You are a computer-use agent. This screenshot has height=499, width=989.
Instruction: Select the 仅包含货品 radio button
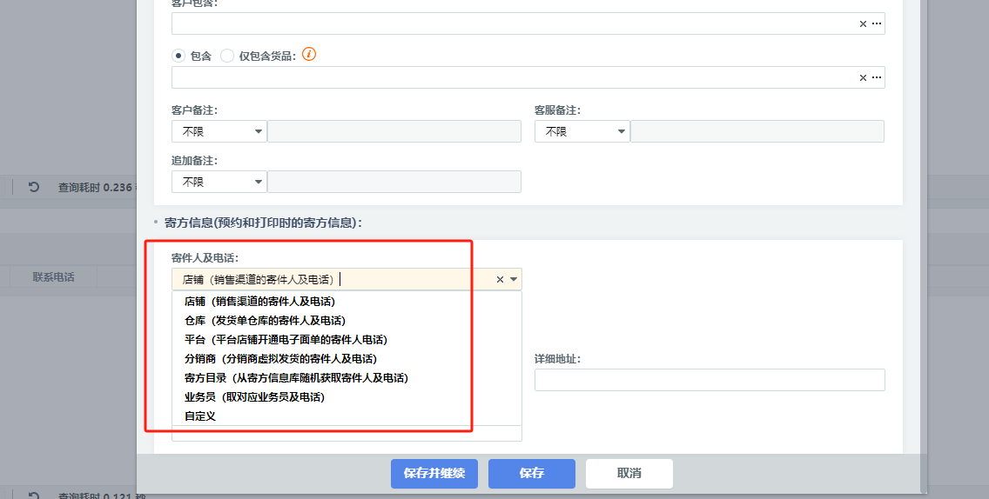(227, 56)
